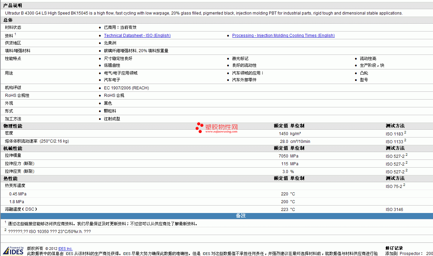Select the 汽车领域的应用： use
Viewport: 433px width, 256px height.
tap(248, 73)
